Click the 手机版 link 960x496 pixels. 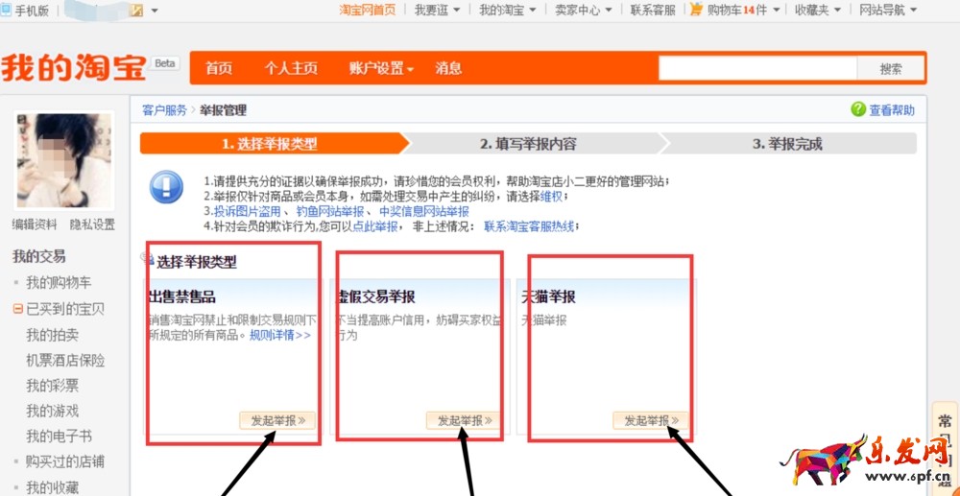point(32,11)
